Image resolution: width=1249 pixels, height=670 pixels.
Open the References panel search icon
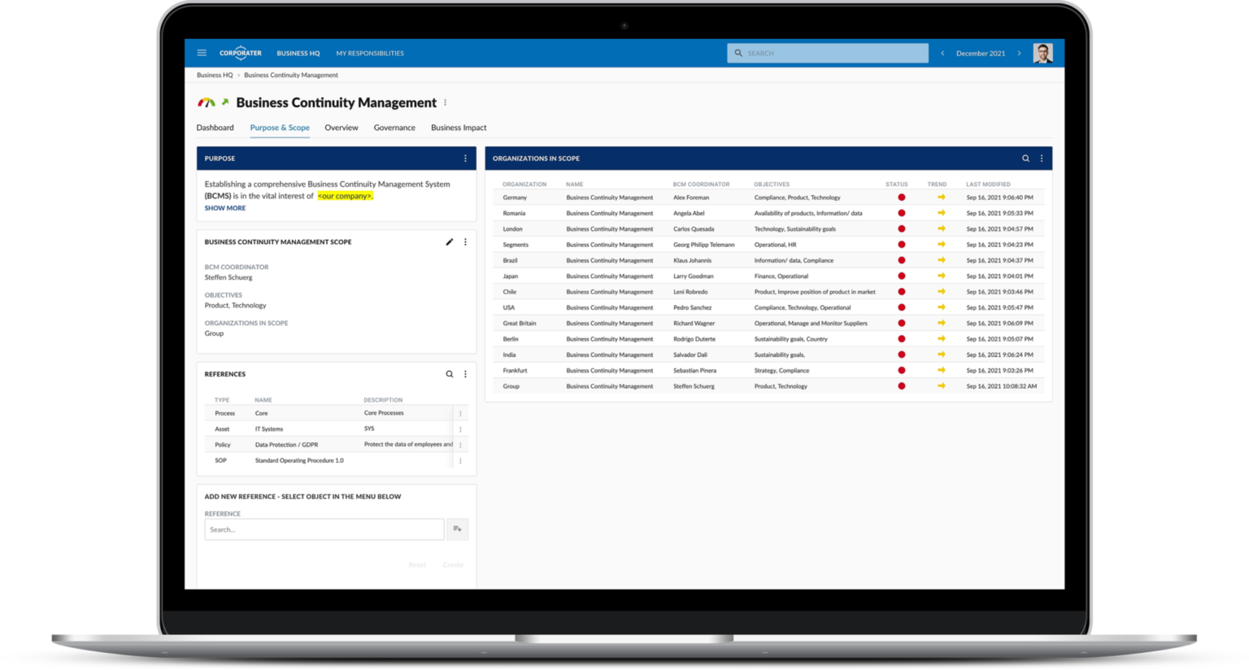[x=450, y=374]
